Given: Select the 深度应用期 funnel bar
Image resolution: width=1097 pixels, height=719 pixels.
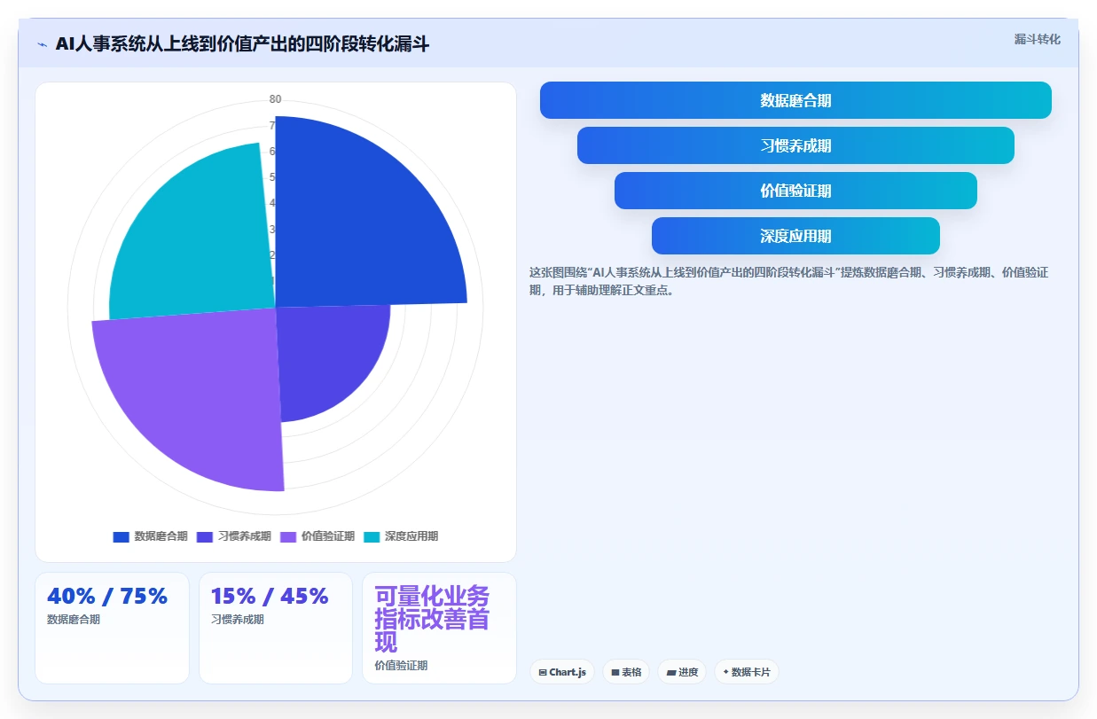Looking at the screenshot, I should (795, 236).
